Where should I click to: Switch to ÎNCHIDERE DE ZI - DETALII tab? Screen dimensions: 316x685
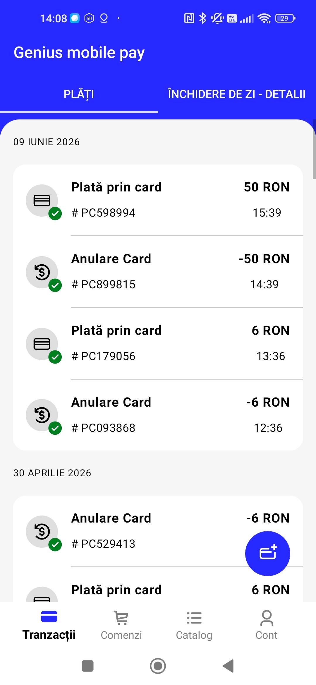tap(237, 94)
